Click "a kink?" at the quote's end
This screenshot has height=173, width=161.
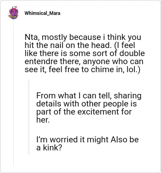49,148
